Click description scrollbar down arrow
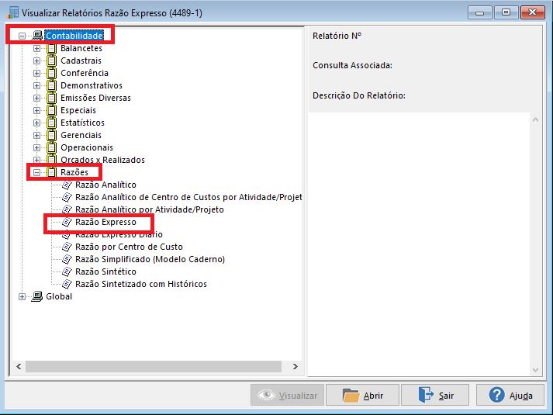Viewport: 553px width, 415px height. [535, 369]
